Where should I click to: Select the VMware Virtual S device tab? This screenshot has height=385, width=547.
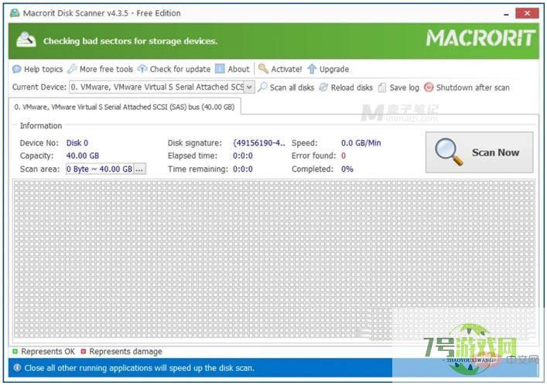tap(125, 107)
